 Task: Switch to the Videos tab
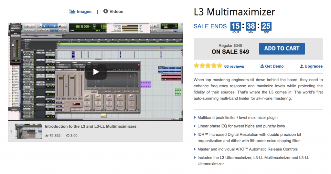pyautogui.click(x=113, y=11)
